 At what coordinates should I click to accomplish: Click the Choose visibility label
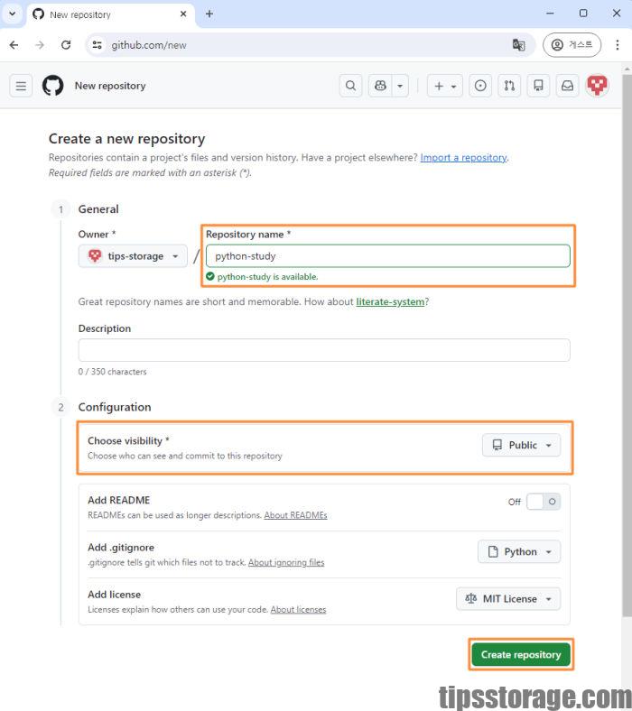[128, 440]
